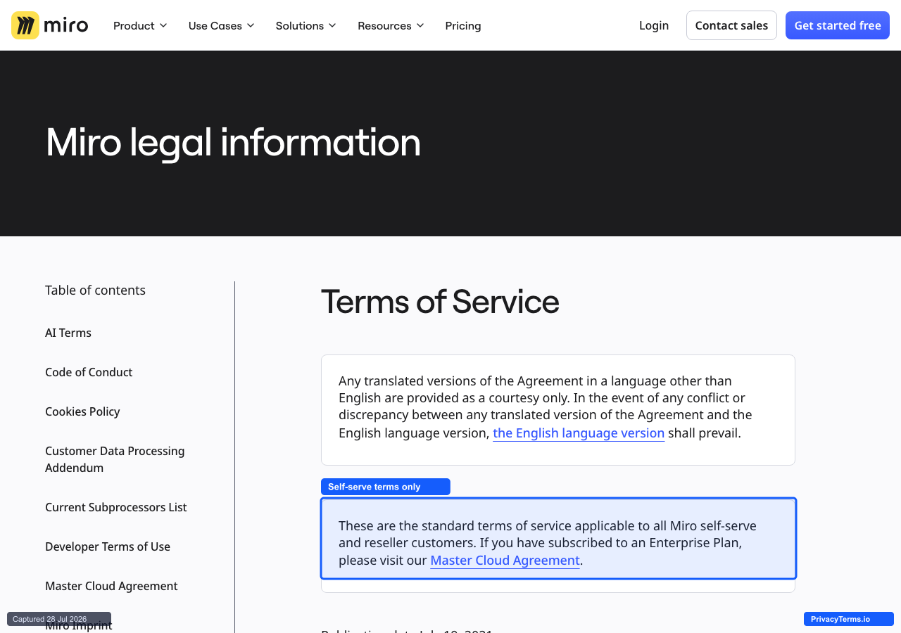This screenshot has width=901, height=633.
Task: Click the Table of contents label
Action: [95, 290]
